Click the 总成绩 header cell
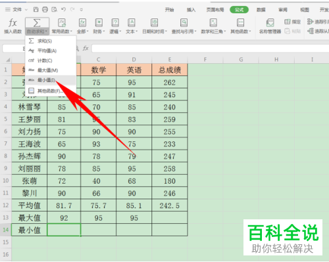The height and width of the screenshot is (262, 329). (170, 70)
